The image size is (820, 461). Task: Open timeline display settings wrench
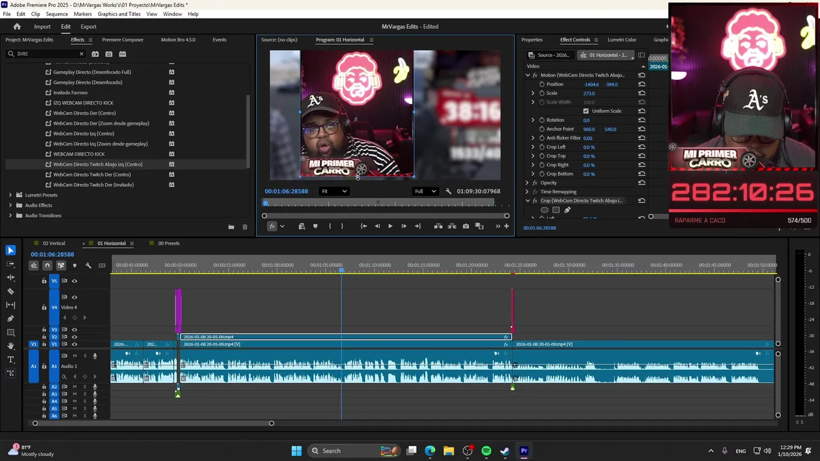point(88,265)
